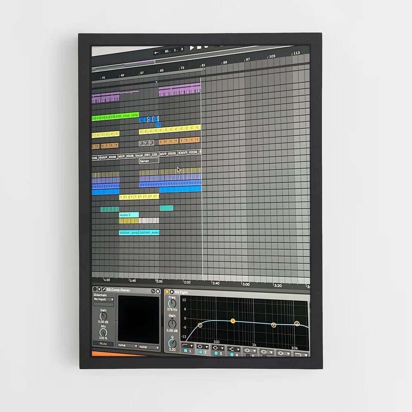The width and height of the screenshot is (412, 412).
Task: Toggle the Follow playback arrow icon
Action: click(x=156, y=53)
